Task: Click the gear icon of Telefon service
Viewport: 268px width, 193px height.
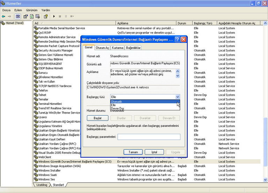Action: click(x=36, y=90)
